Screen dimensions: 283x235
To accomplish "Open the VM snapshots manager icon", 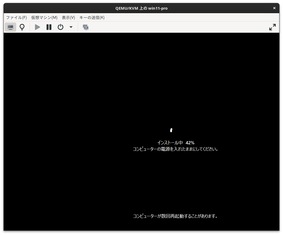I will 86,27.
